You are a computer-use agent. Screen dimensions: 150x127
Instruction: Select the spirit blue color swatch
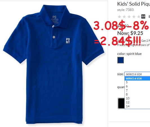pos(120,60)
